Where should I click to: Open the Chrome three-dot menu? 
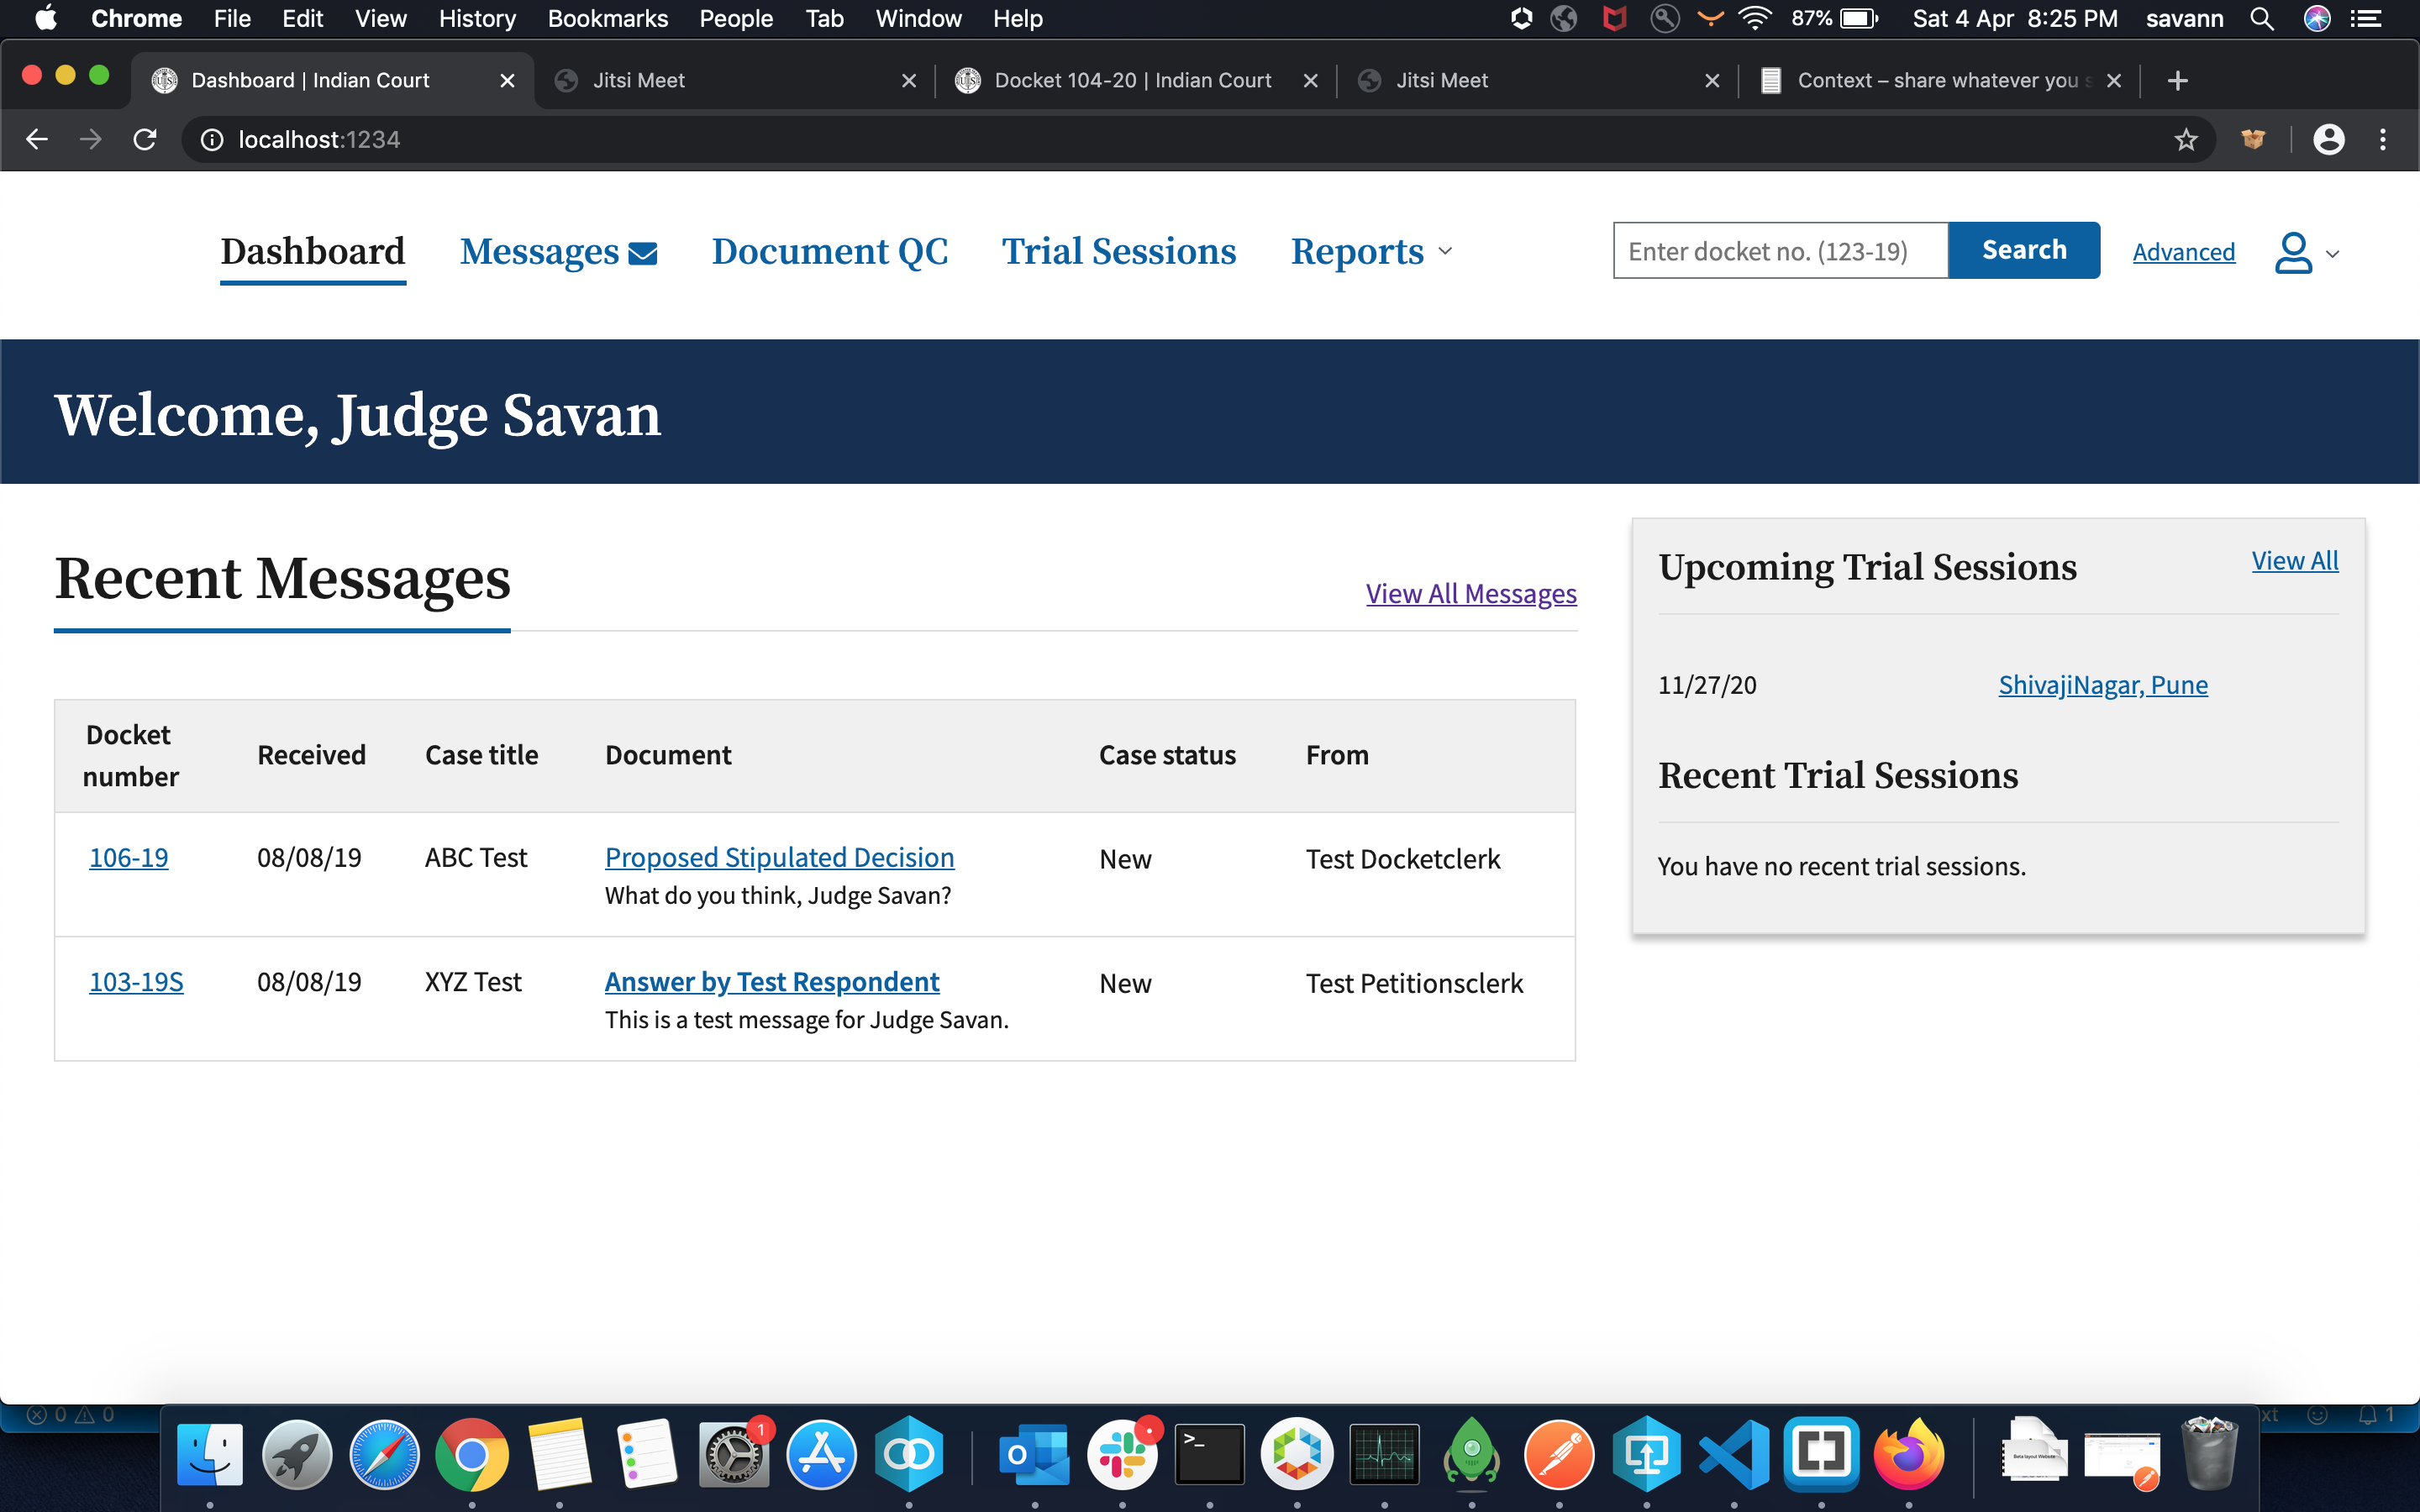[x=2383, y=140]
